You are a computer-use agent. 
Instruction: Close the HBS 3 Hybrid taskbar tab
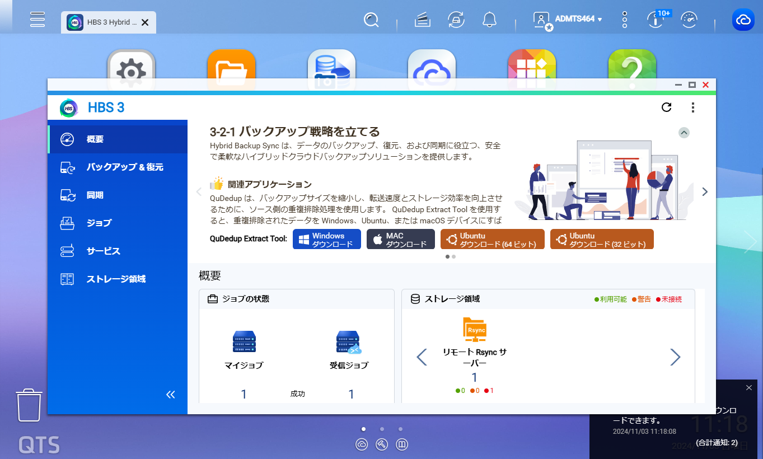tap(145, 22)
